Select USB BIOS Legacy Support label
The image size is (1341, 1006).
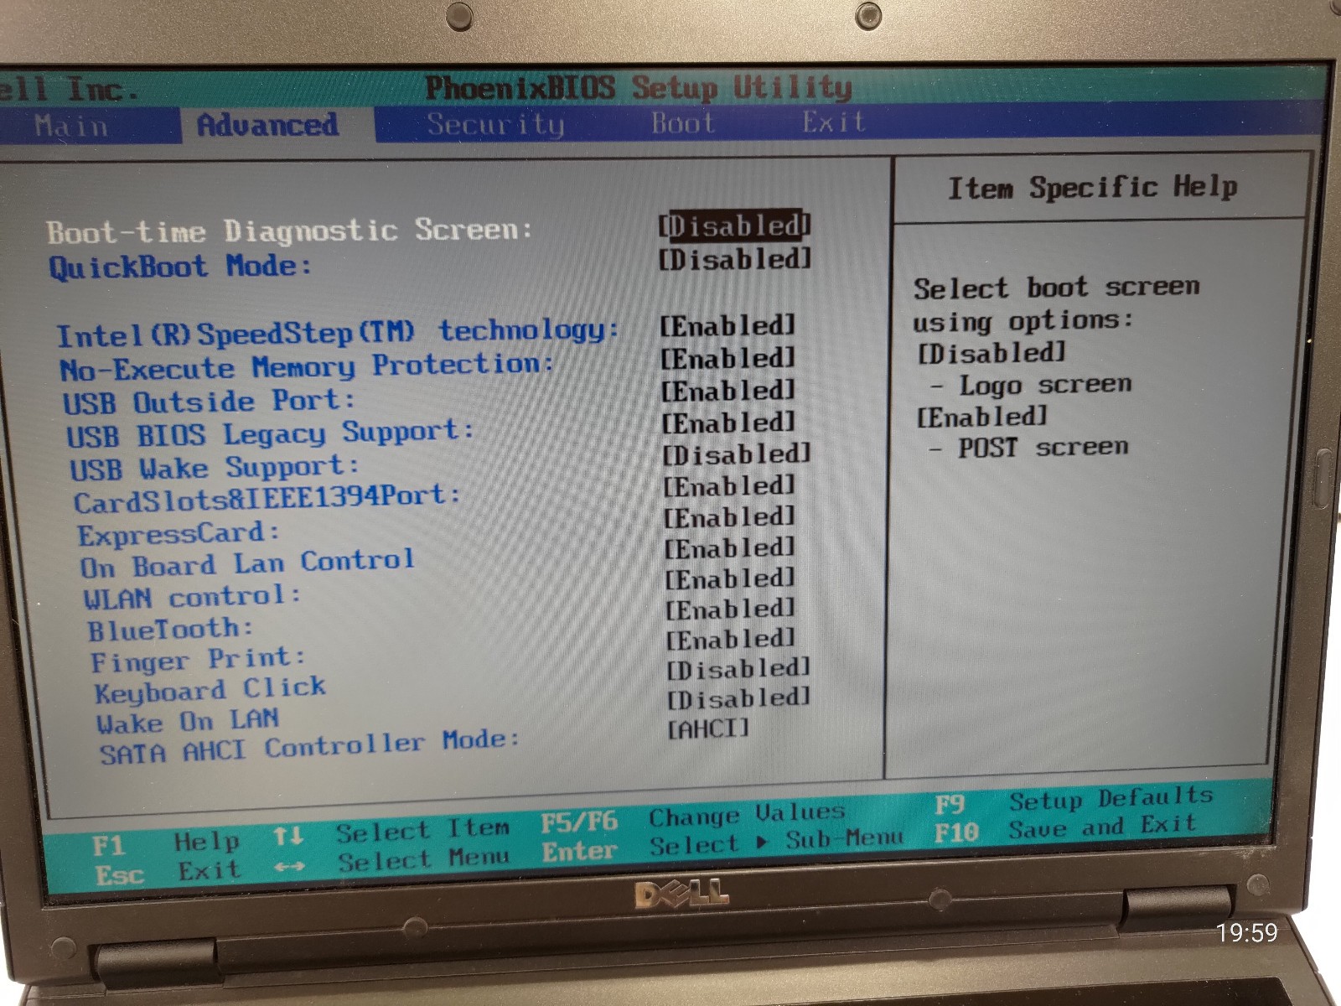[x=270, y=433]
